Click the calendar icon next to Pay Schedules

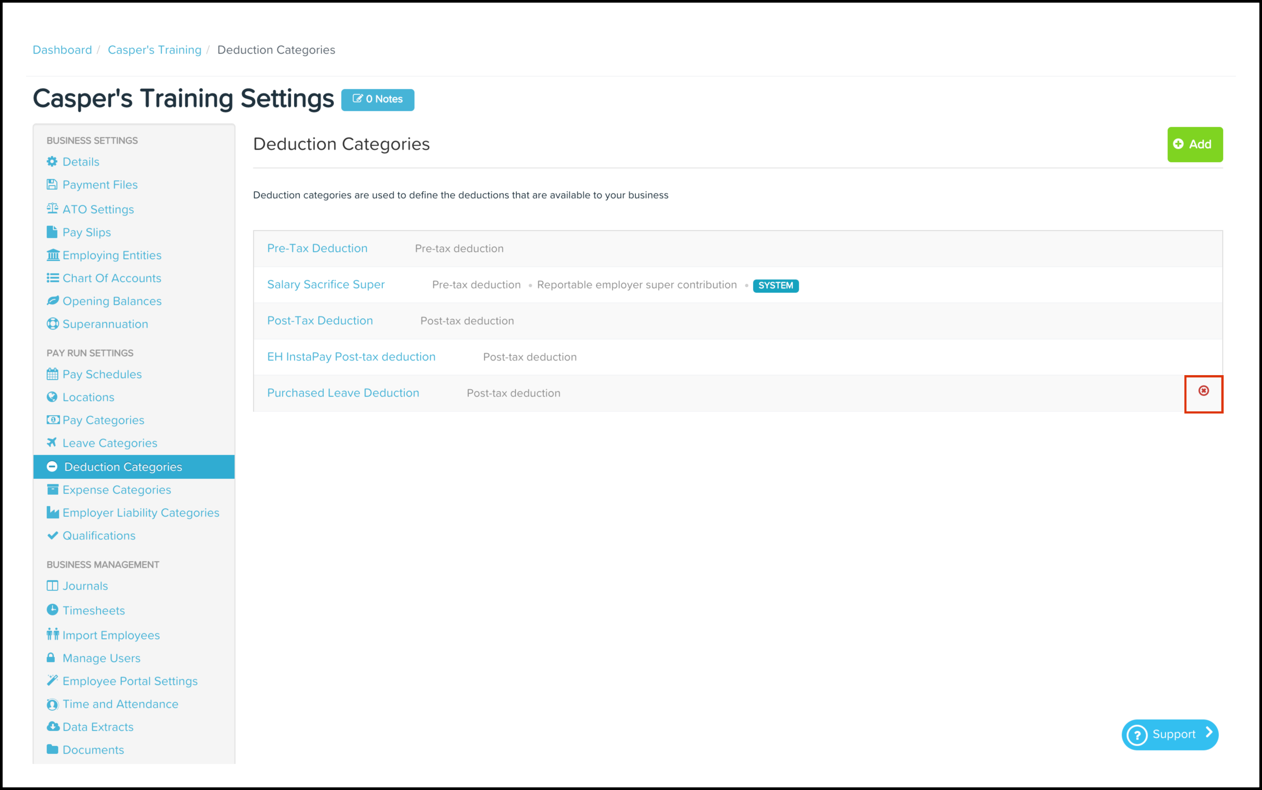tap(52, 374)
